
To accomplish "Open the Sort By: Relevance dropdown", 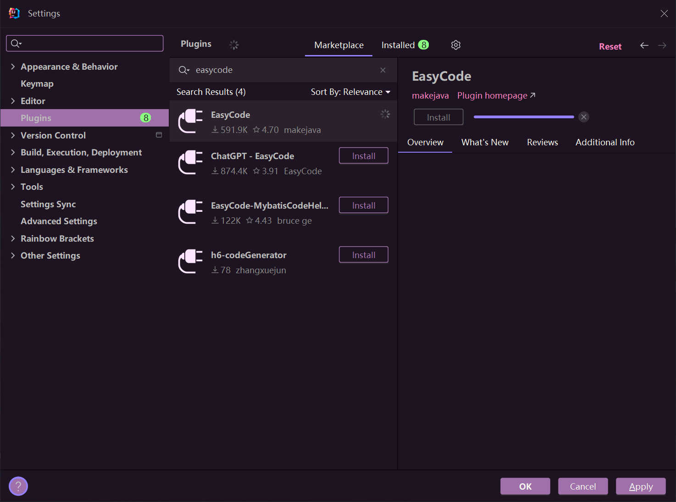I will pos(351,92).
